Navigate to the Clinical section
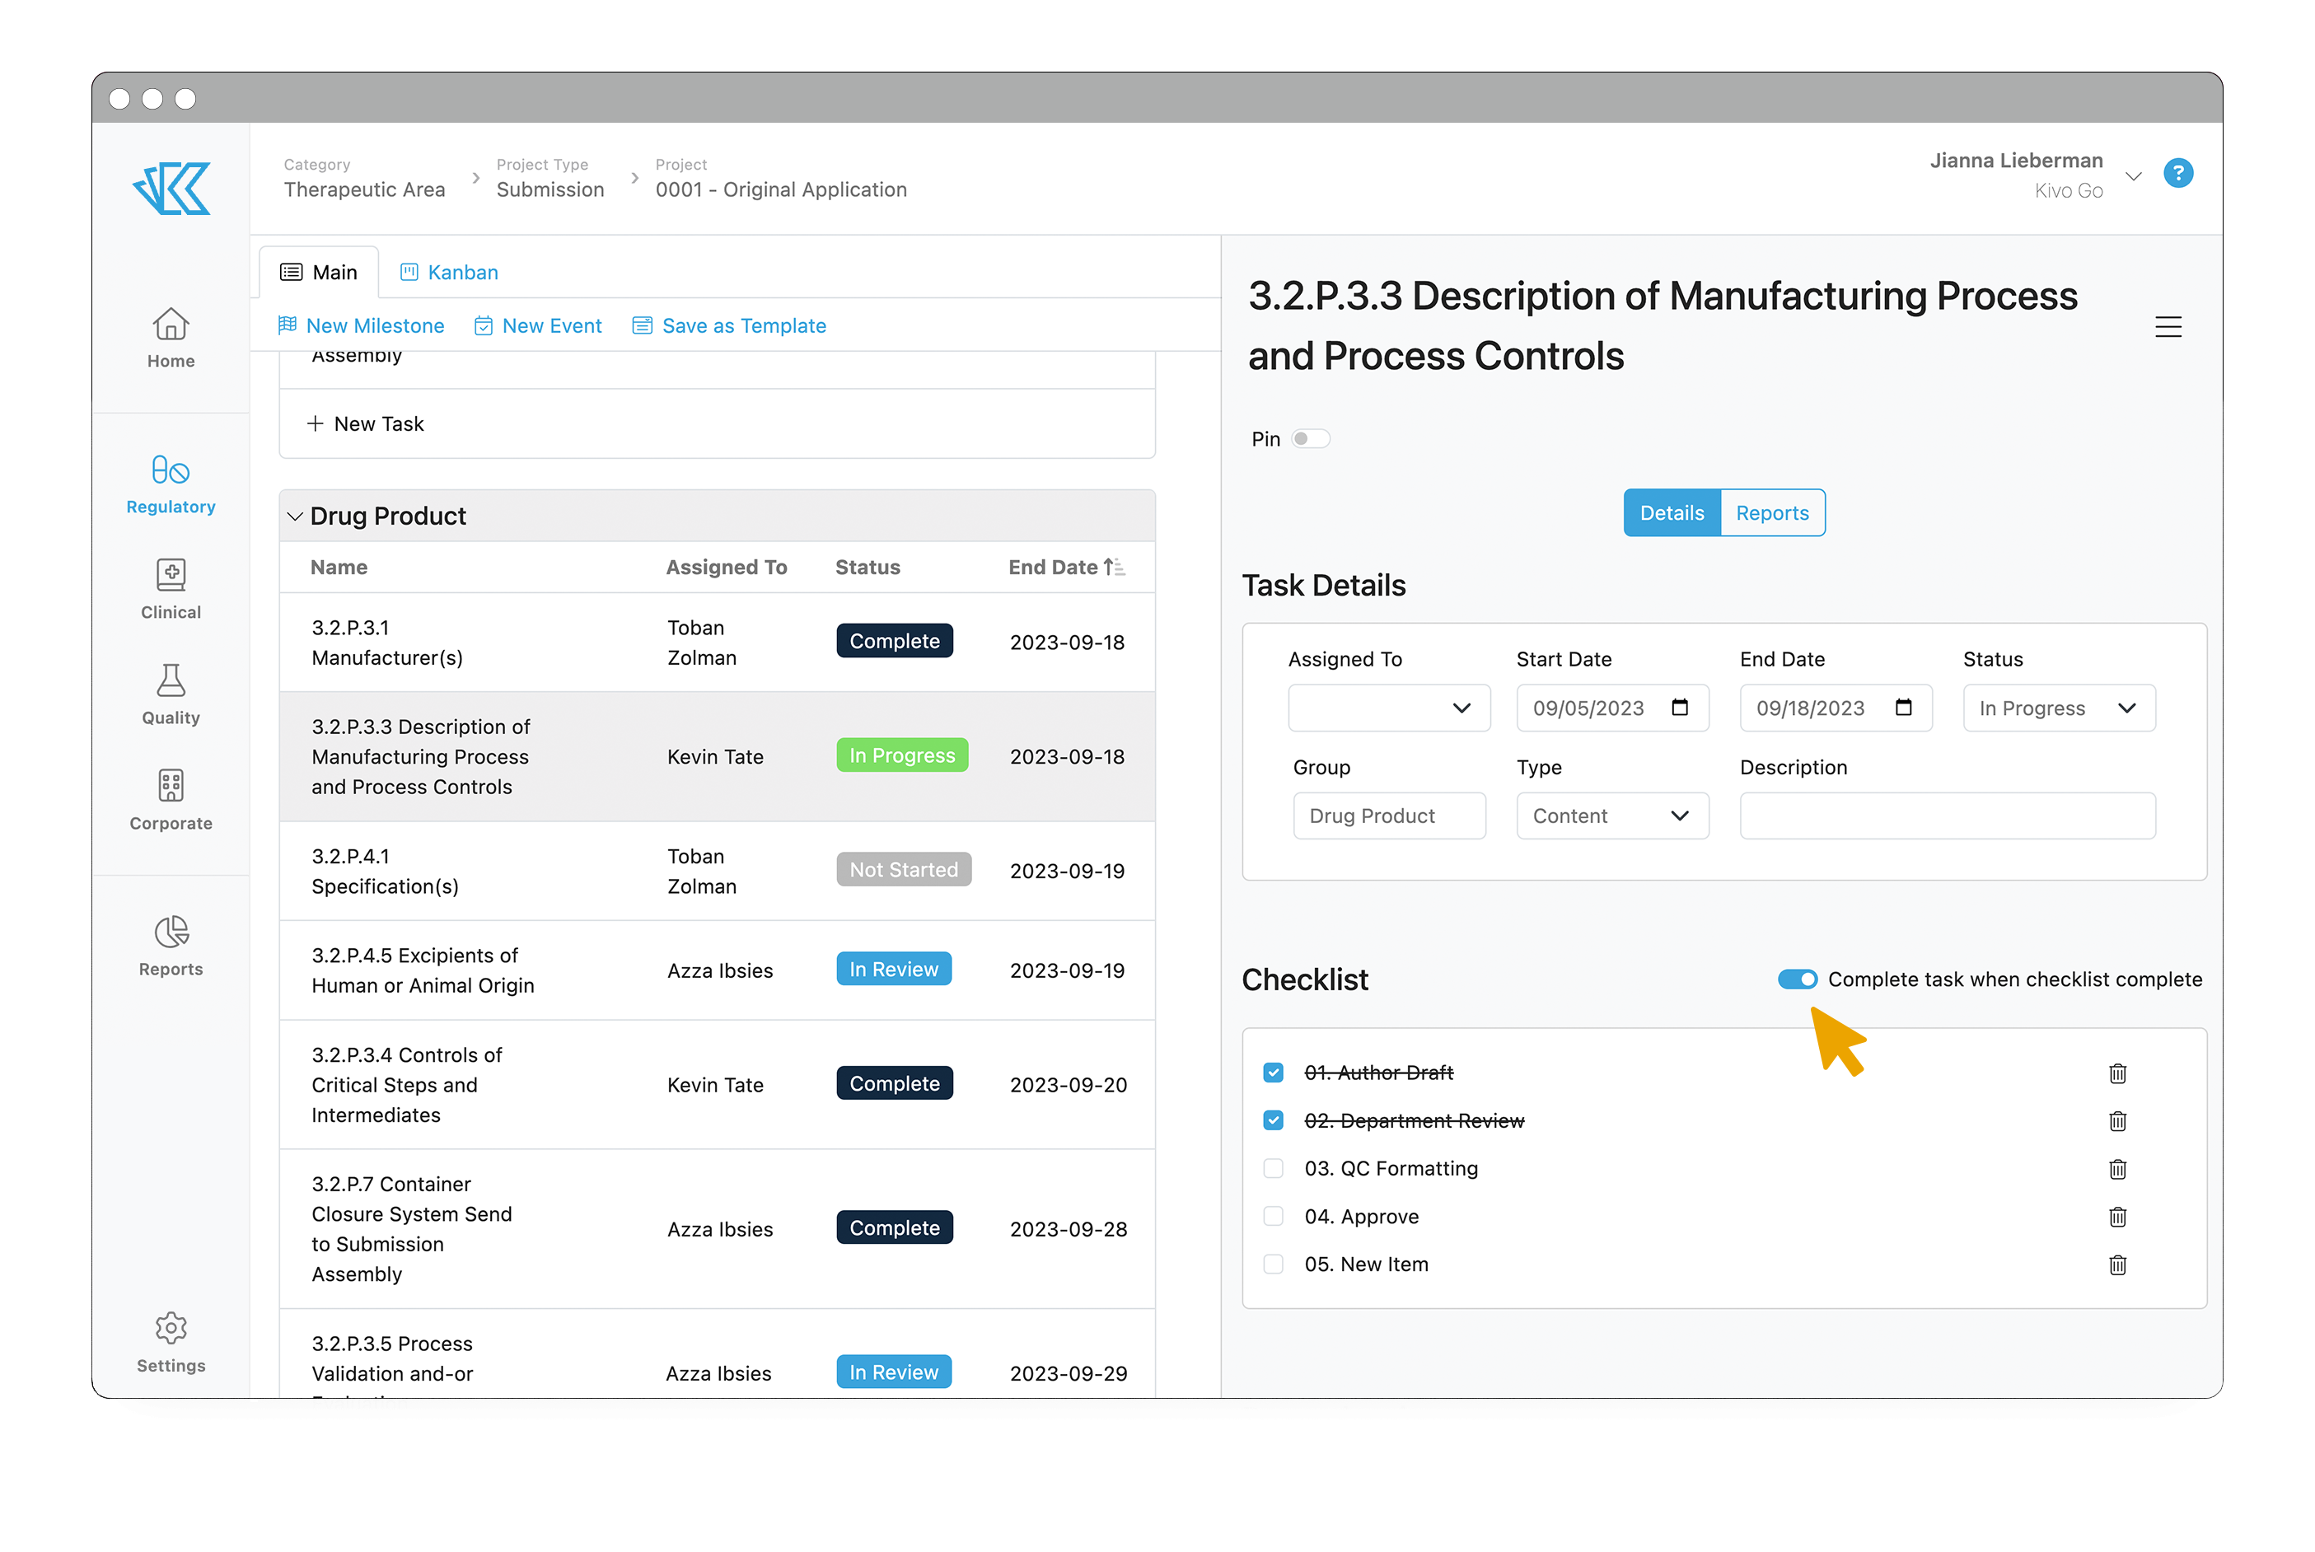The height and width of the screenshot is (1552, 2315). 171,589
